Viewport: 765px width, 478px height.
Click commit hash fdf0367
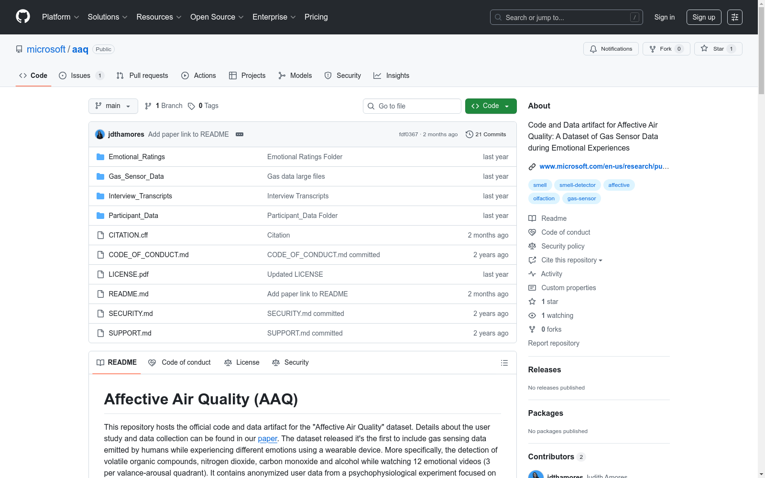coord(408,134)
